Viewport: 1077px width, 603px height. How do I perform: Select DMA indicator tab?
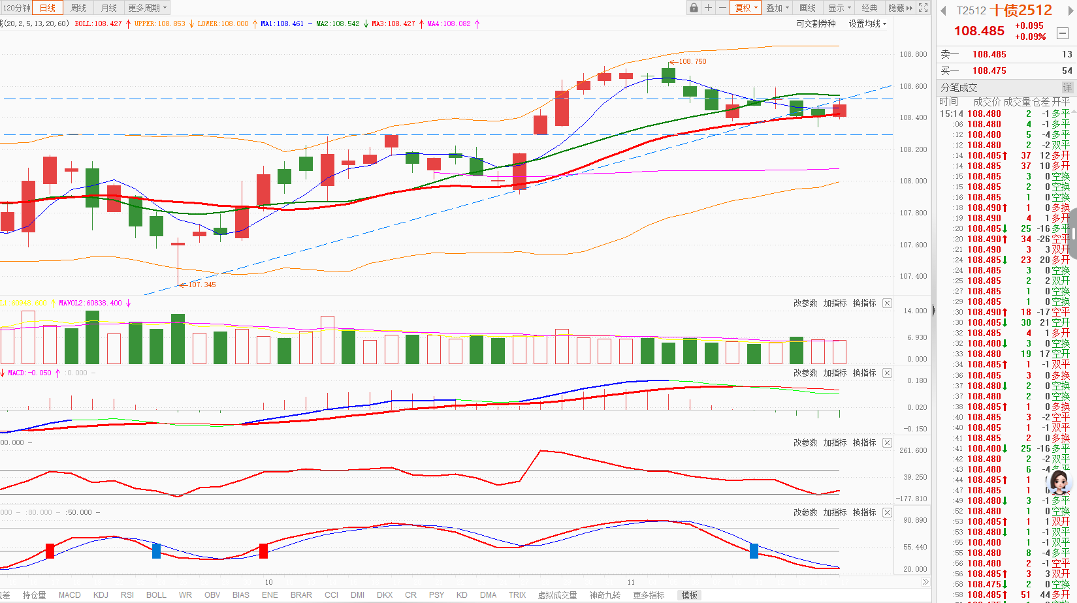(x=488, y=595)
